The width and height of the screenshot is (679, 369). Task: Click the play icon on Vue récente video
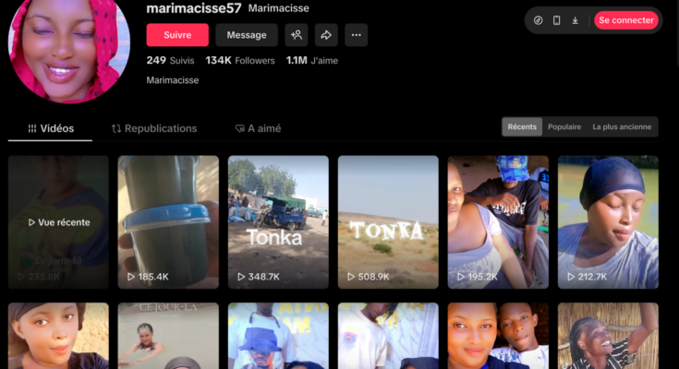point(31,222)
